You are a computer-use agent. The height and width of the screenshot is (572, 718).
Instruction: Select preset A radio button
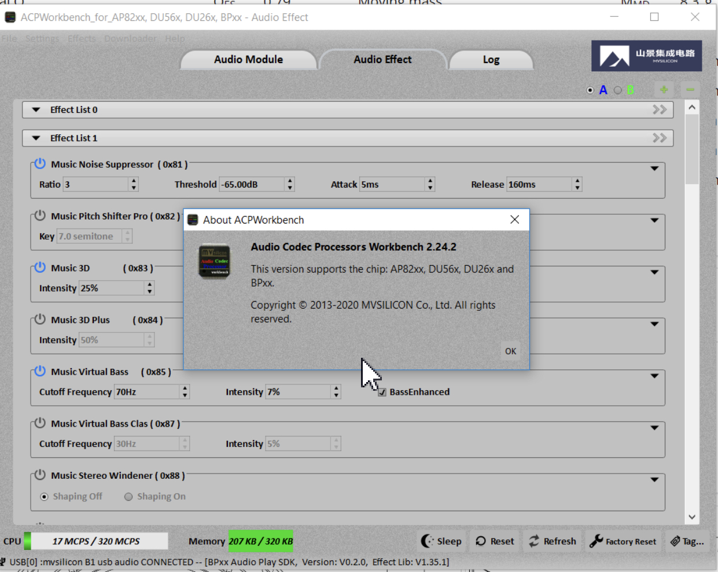590,90
